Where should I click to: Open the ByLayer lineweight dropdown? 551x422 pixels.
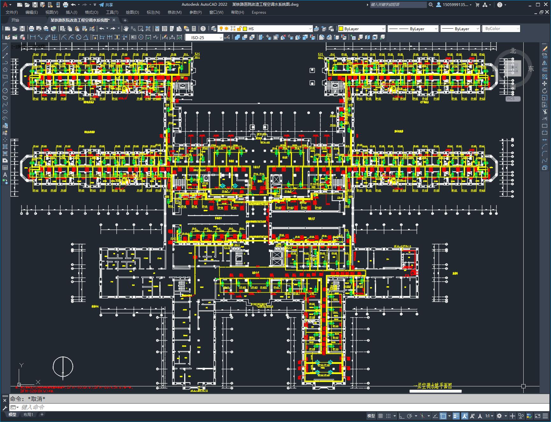[477, 29]
